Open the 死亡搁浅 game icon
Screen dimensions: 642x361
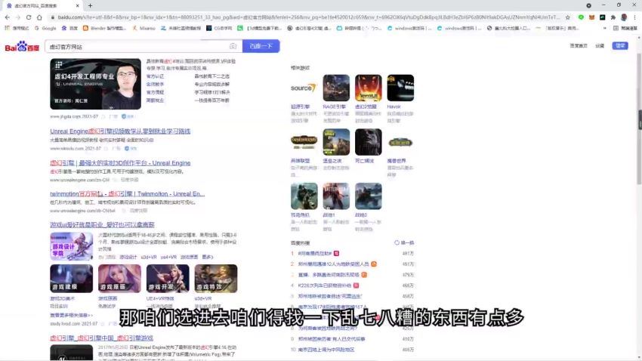coord(369,142)
